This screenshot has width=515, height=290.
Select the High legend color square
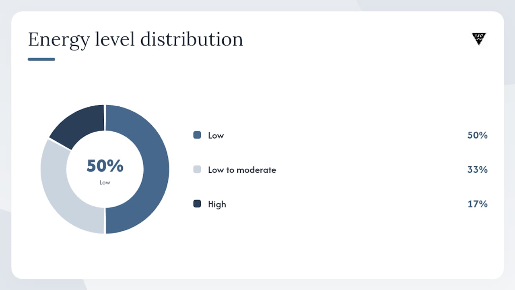tap(197, 204)
